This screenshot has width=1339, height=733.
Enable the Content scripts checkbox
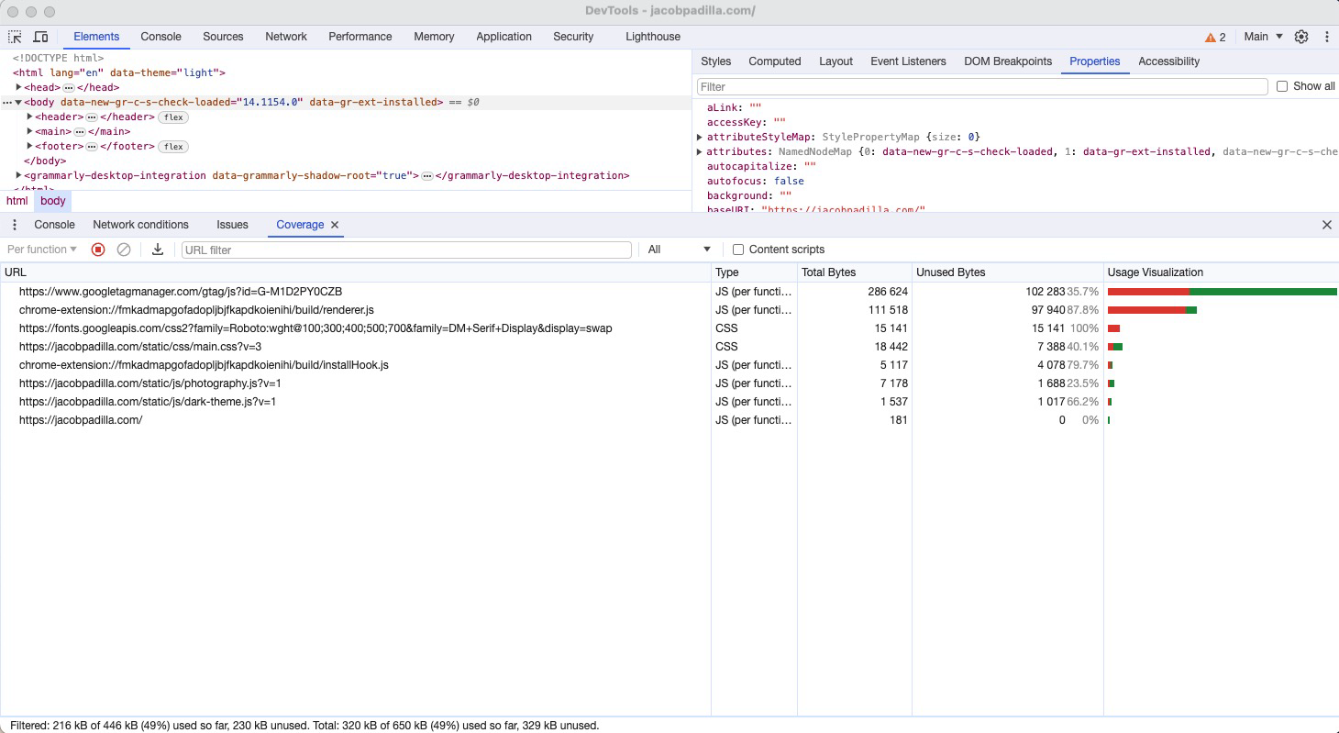tap(737, 249)
